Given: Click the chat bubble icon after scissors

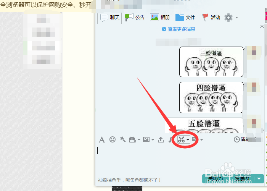Looking at the screenshot, I should click(195, 139).
